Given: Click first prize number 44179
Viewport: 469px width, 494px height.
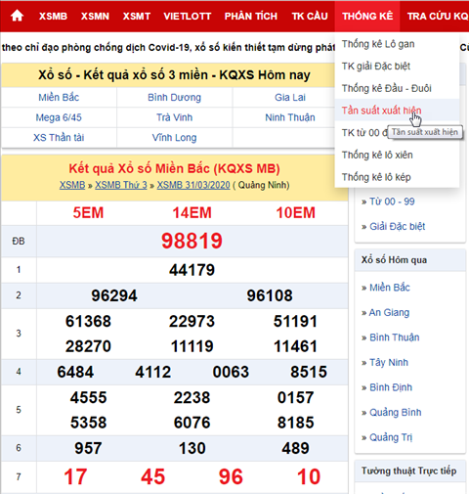Looking at the screenshot, I should 192,270.
